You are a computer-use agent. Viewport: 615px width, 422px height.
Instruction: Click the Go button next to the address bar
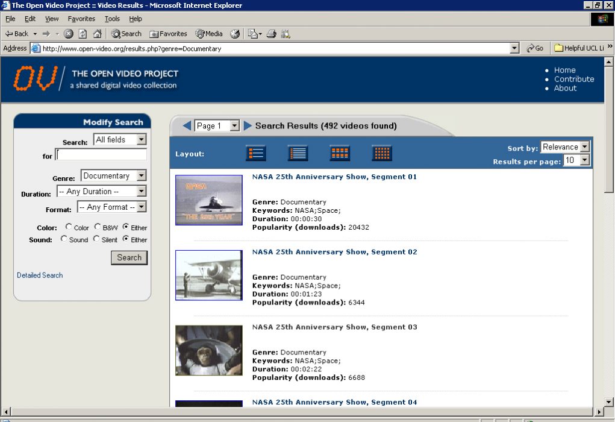click(535, 48)
